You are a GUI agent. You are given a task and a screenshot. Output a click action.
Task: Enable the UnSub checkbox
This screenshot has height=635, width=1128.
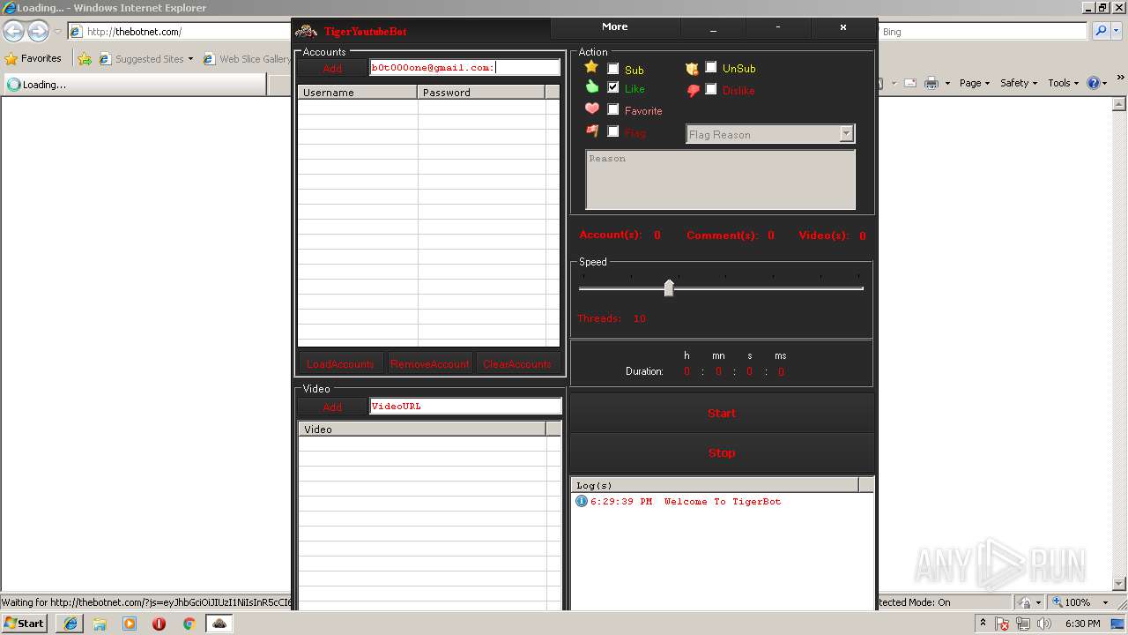711,67
